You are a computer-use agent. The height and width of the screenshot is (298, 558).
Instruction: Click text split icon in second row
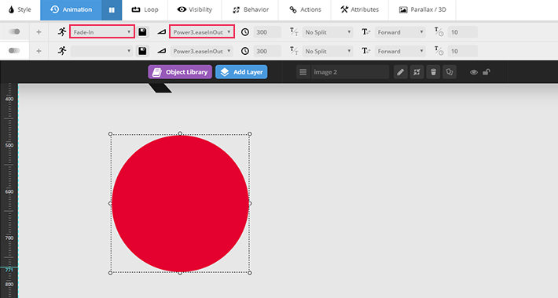click(294, 51)
